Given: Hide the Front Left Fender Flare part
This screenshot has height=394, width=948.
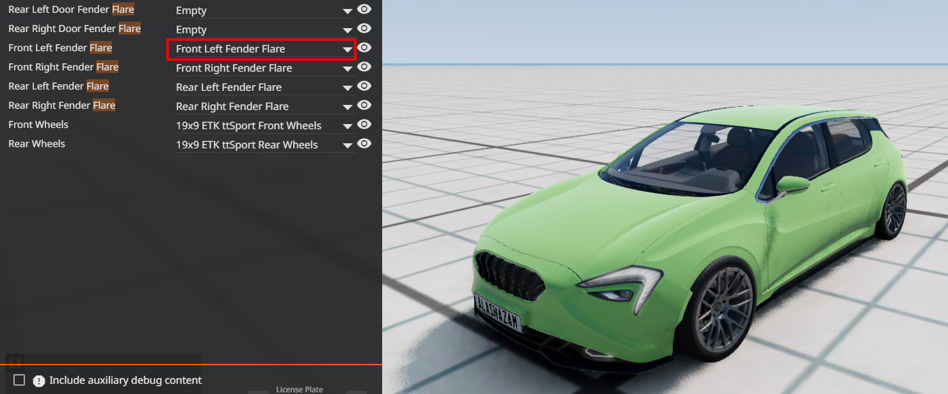Looking at the screenshot, I should coord(364,48).
